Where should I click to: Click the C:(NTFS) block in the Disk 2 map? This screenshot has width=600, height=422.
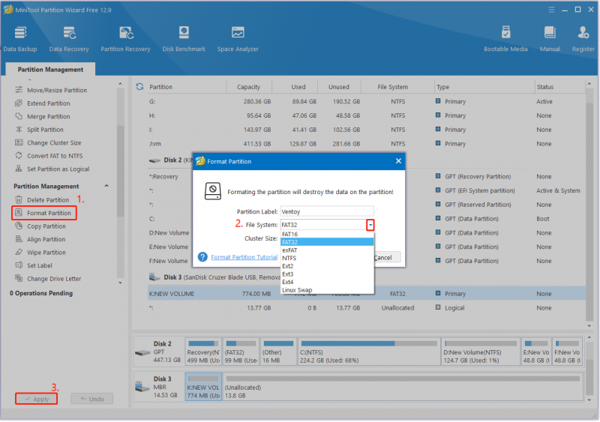pos(369,352)
